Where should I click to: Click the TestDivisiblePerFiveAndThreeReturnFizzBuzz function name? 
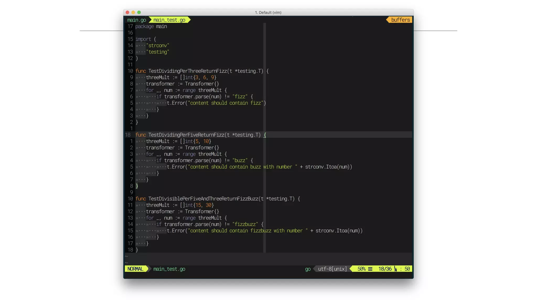click(x=203, y=199)
